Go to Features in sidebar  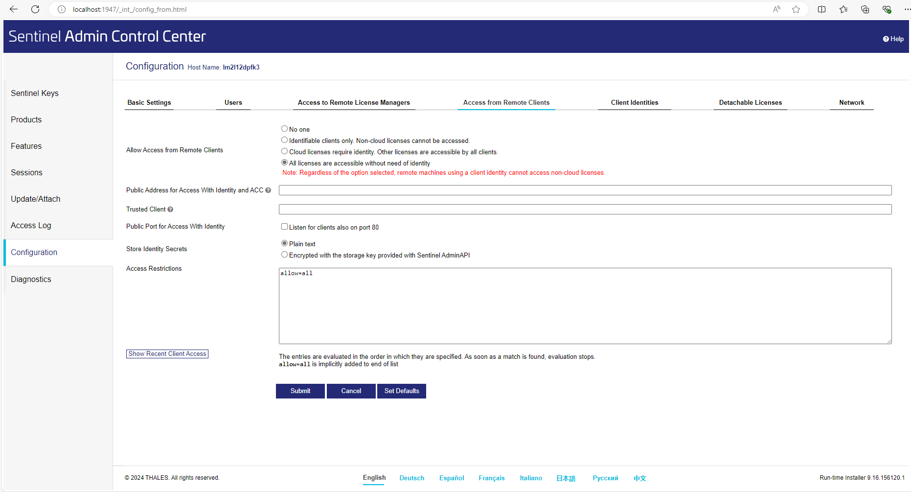(26, 146)
